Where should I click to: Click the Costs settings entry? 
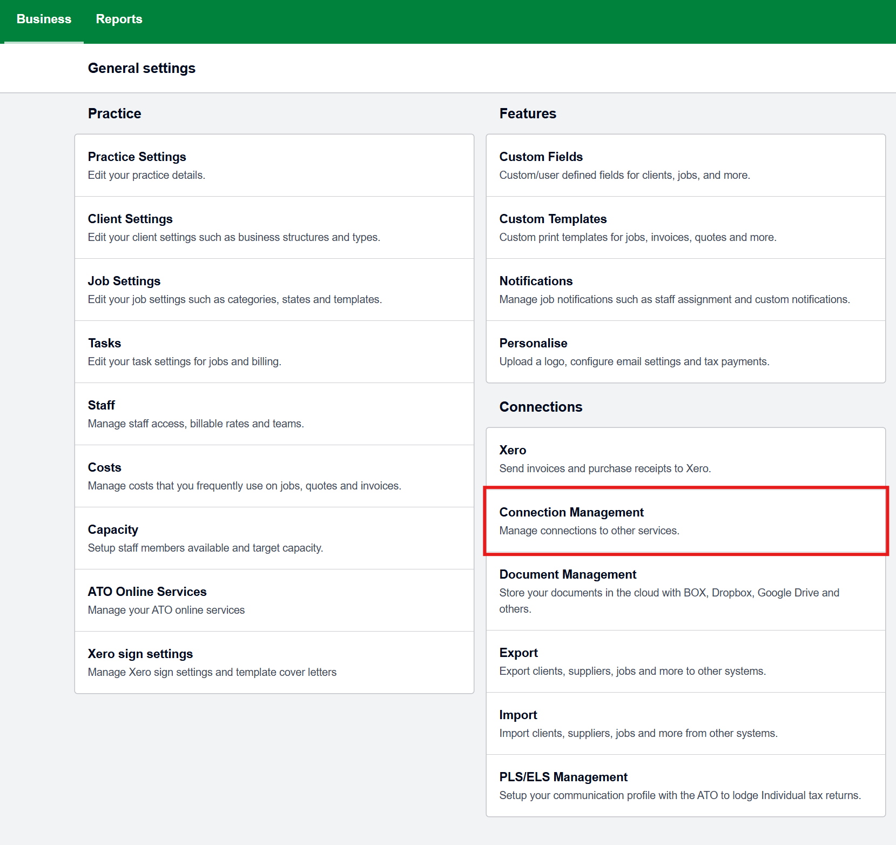click(x=105, y=467)
